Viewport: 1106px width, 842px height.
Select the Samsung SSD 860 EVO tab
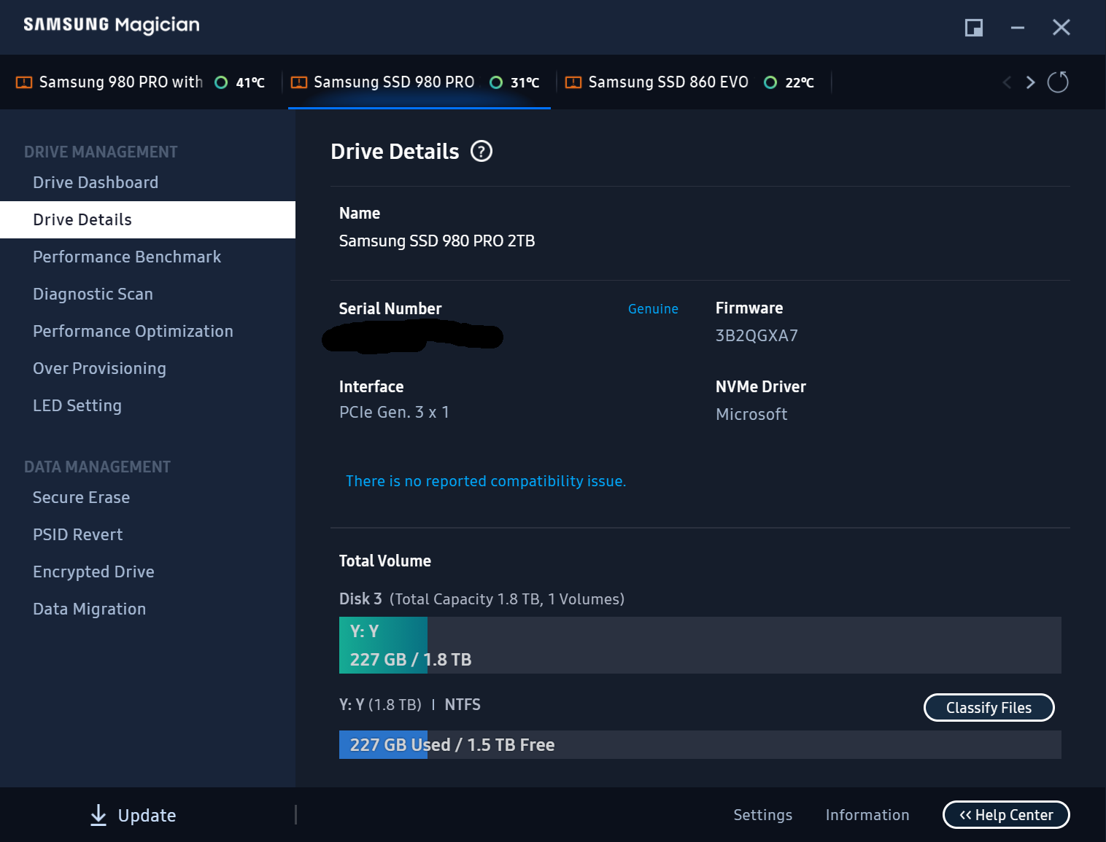692,82
